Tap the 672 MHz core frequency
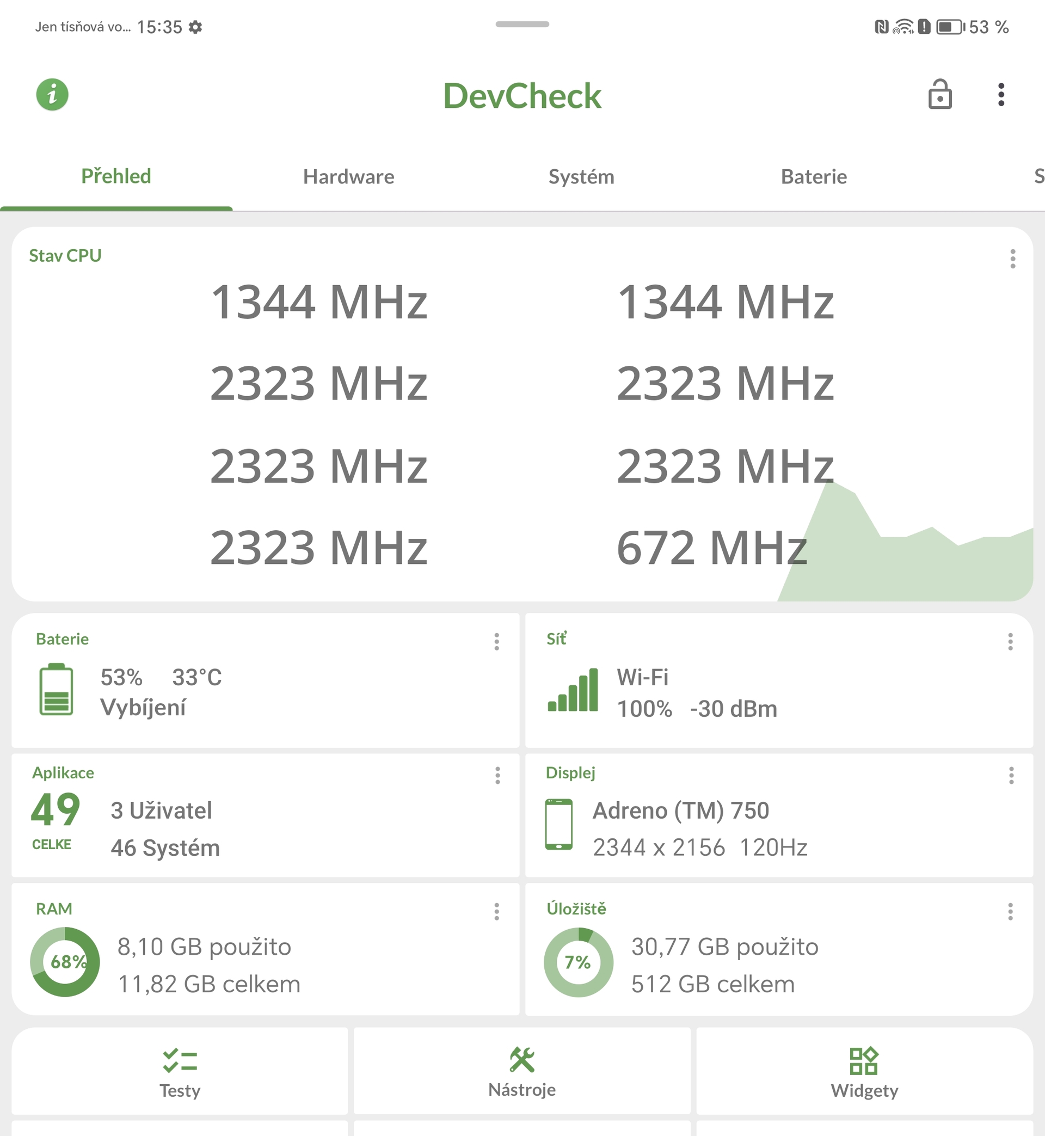Screen dimensions: 1045x1136 pyautogui.click(x=711, y=548)
